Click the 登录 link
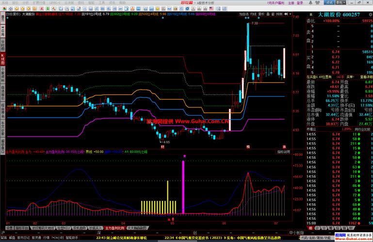The height and width of the screenshot is (242, 373). click(x=300, y=3)
